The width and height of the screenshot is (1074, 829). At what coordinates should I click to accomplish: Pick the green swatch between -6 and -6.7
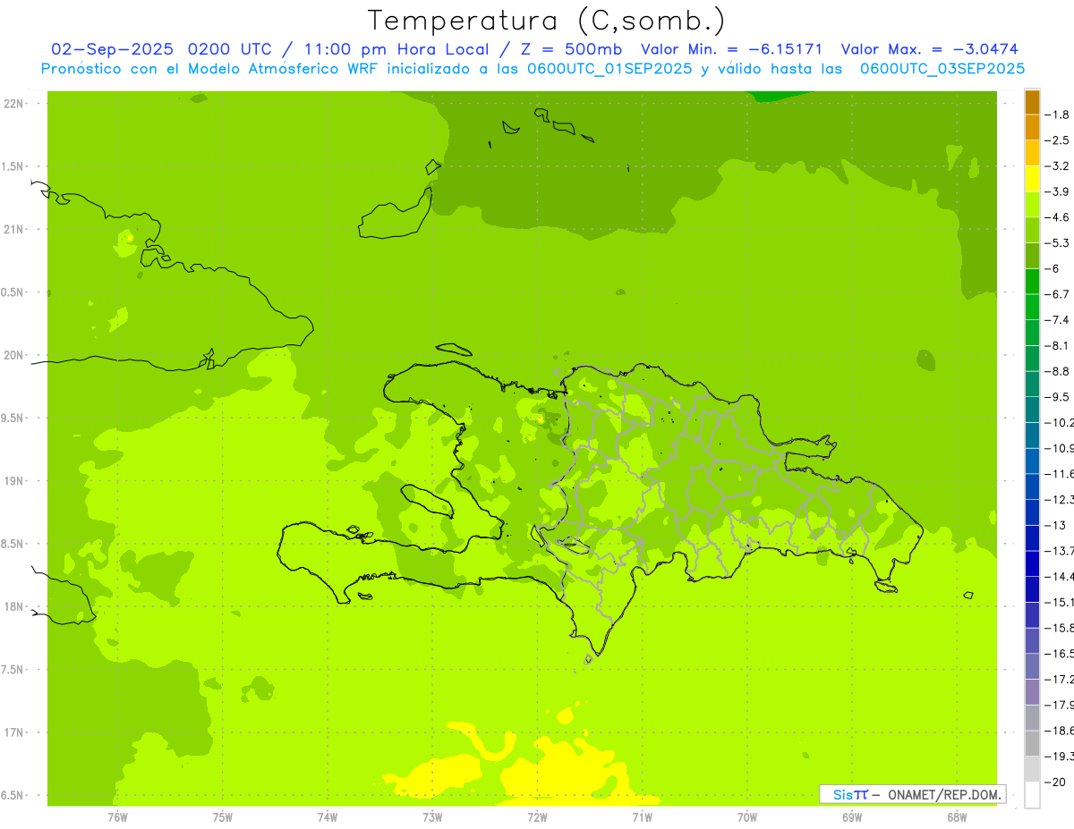(1032, 282)
